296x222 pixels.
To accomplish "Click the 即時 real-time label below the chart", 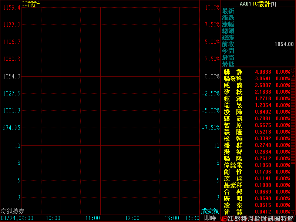I will (209, 218).
